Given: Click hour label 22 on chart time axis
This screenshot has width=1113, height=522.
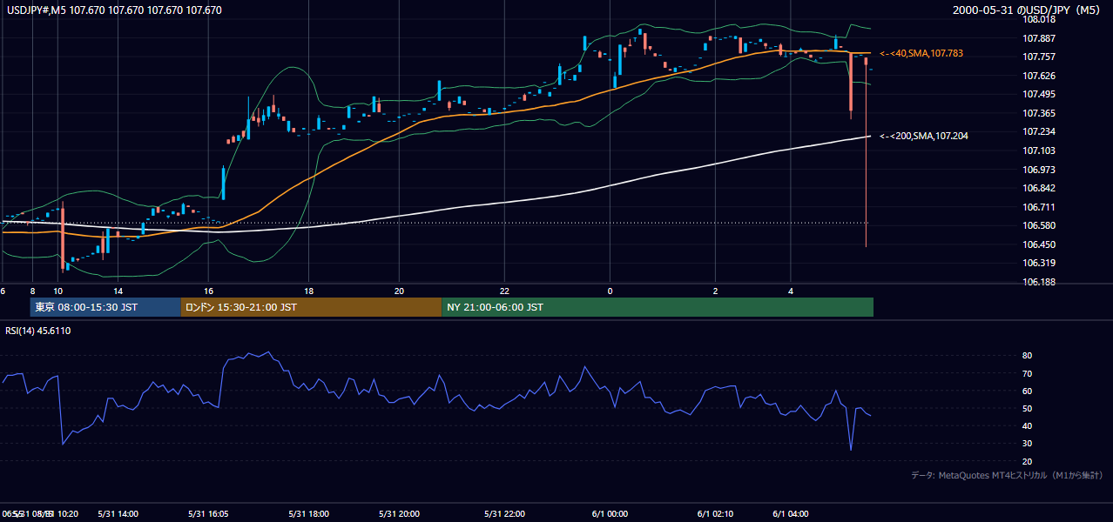Looking at the screenshot, I should tap(503, 291).
